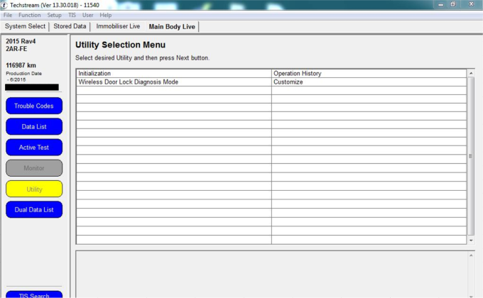This screenshot has height=298, width=483.
Task: Open the Function menu
Action: pyautogui.click(x=29, y=15)
